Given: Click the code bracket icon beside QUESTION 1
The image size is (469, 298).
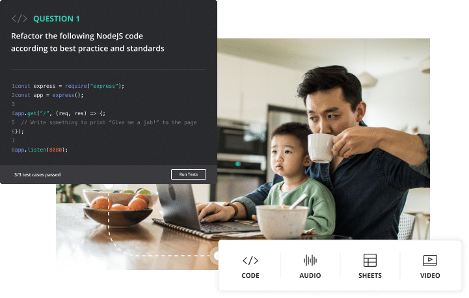Looking at the screenshot, I should pos(20,19).
